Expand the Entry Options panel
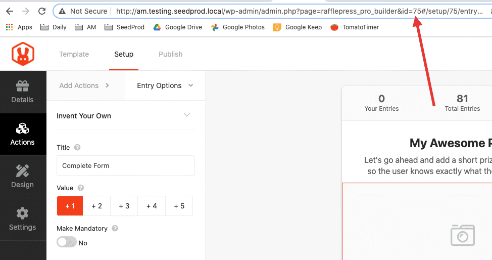Viewport: 492px width, 260px height. tap(165, 85)
